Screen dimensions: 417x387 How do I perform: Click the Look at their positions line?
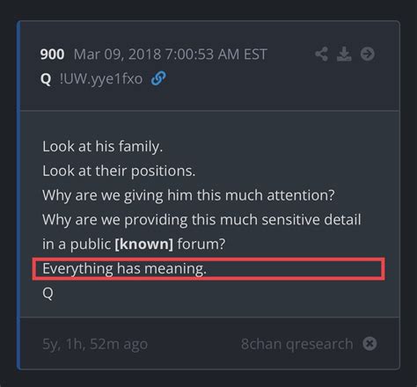click(119, 171)
